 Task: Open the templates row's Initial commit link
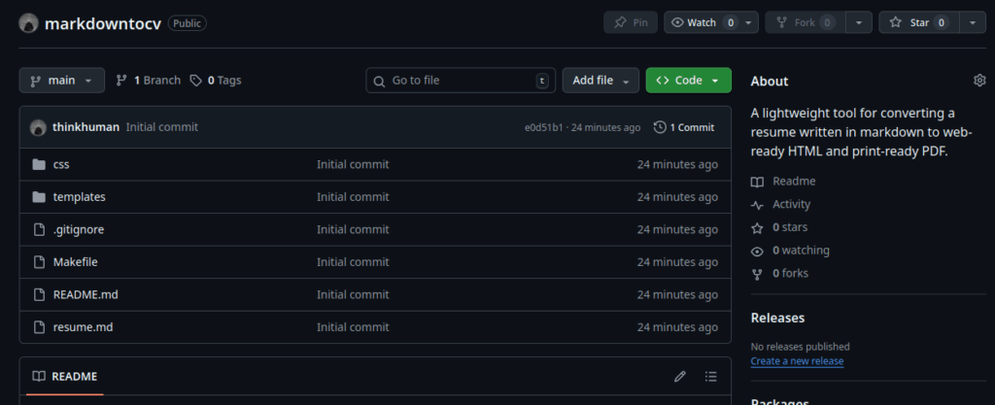[353, 197]
